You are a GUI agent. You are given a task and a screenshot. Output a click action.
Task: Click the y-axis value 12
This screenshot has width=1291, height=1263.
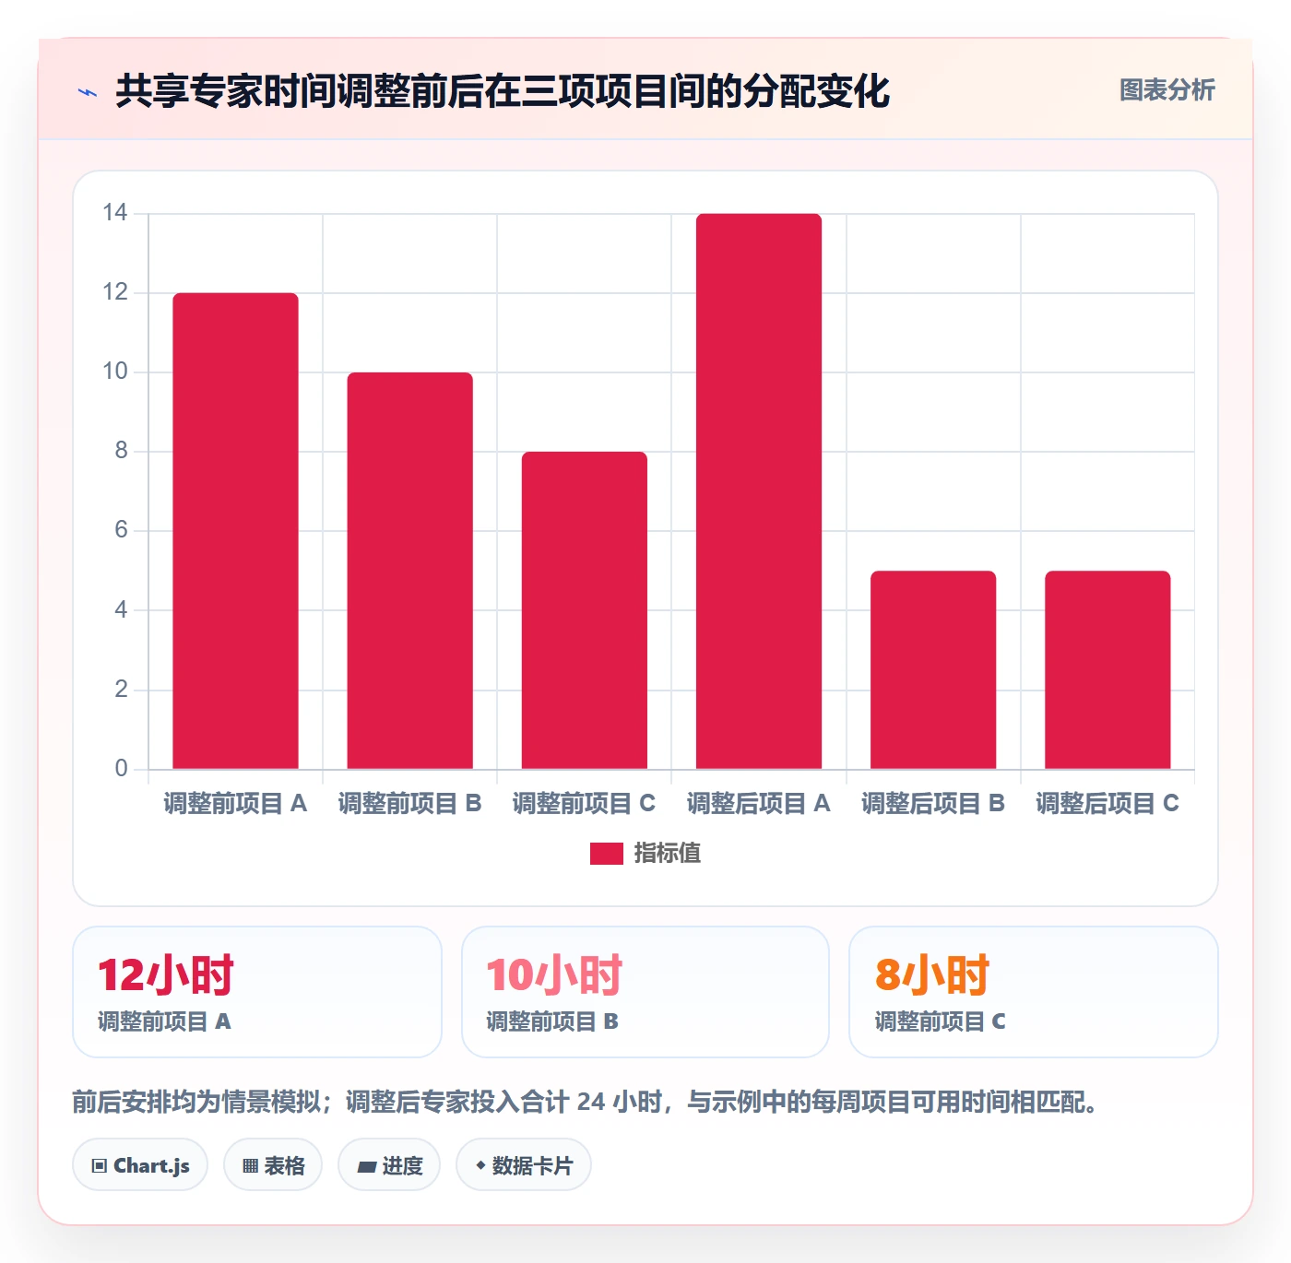(115, 292)
